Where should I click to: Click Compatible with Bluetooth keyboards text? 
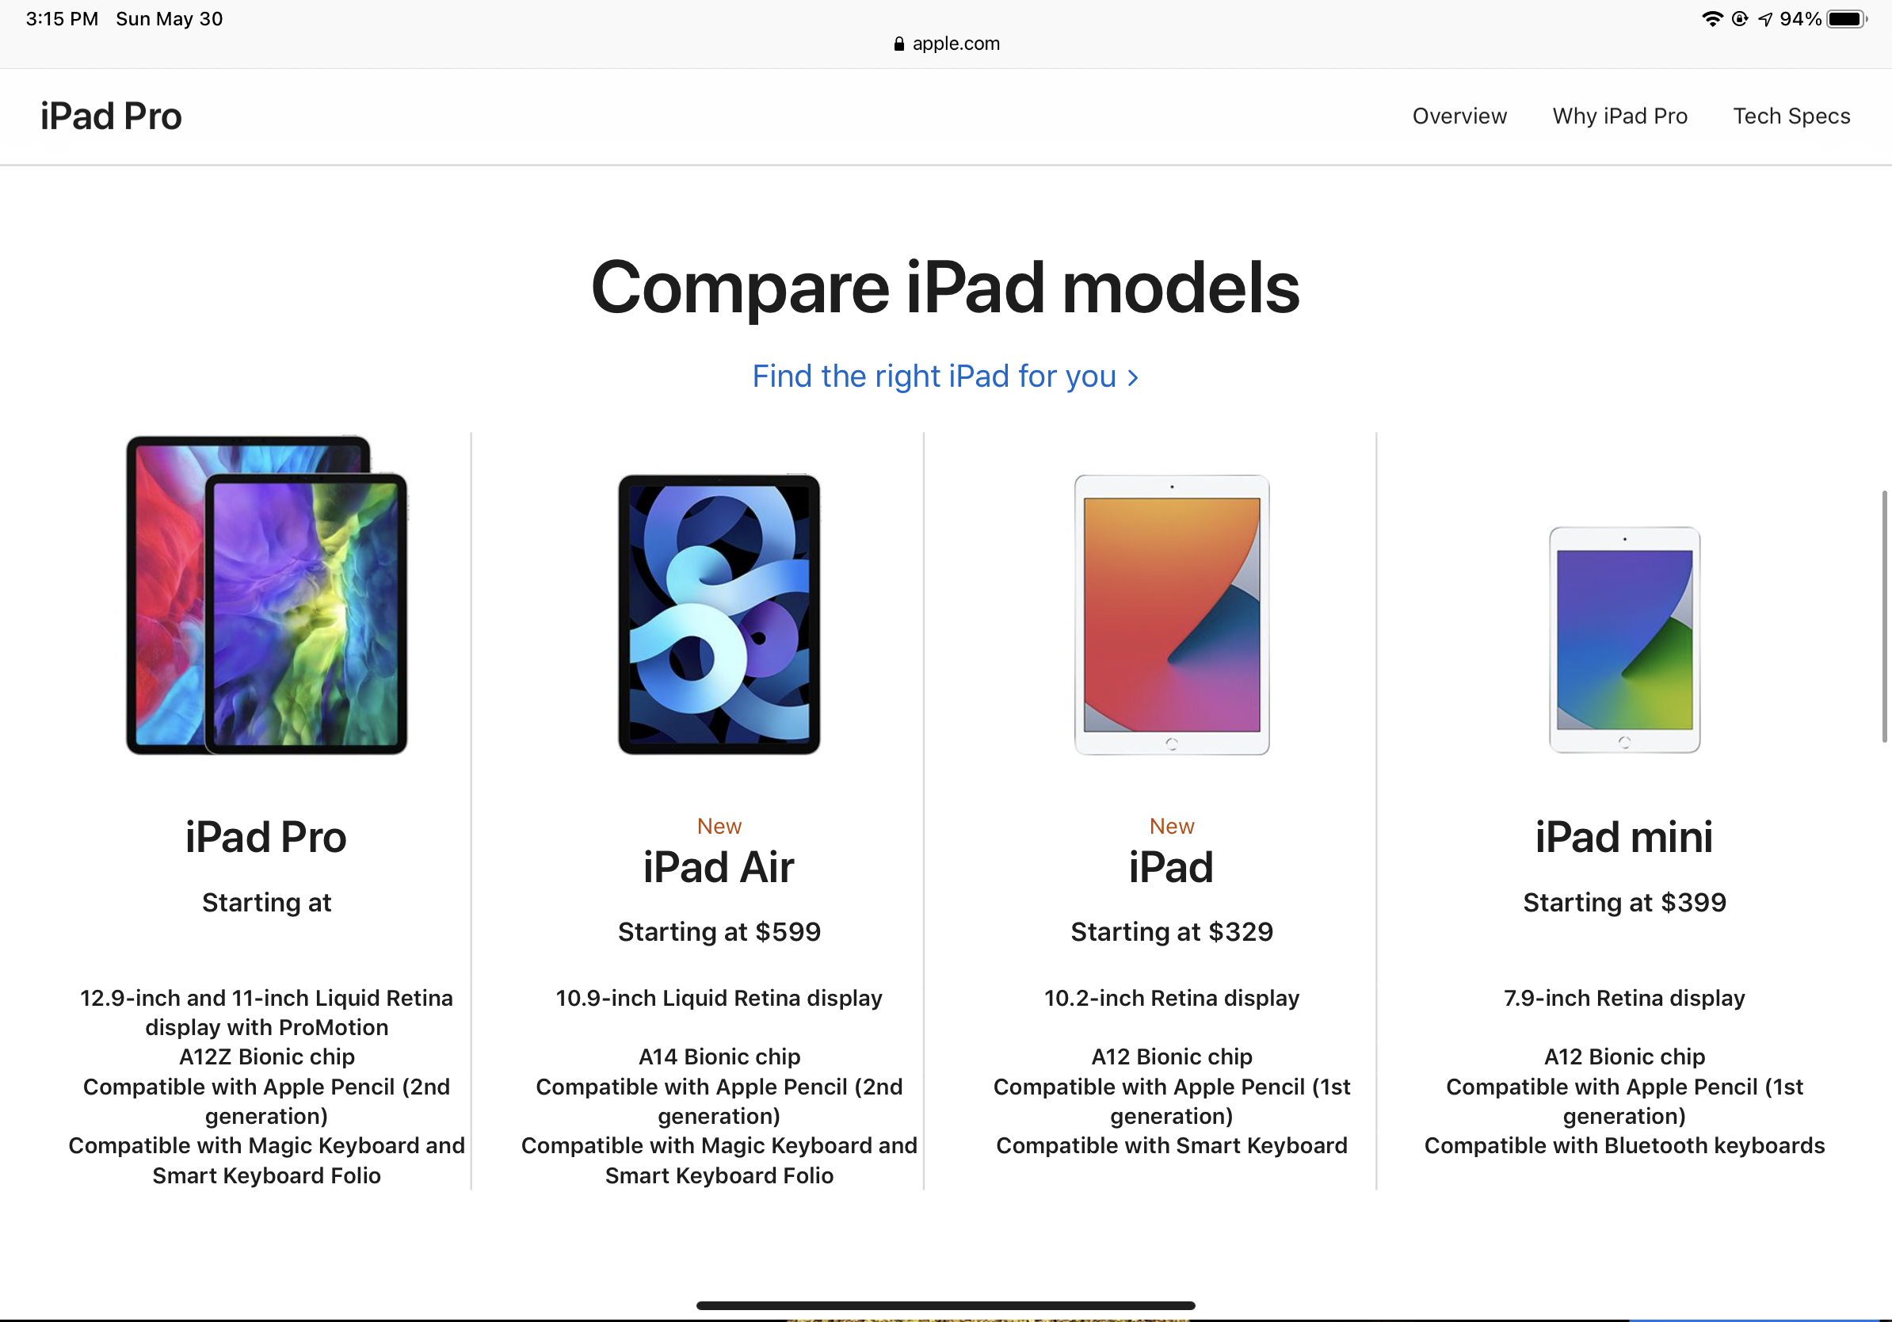[1624, 1145]
